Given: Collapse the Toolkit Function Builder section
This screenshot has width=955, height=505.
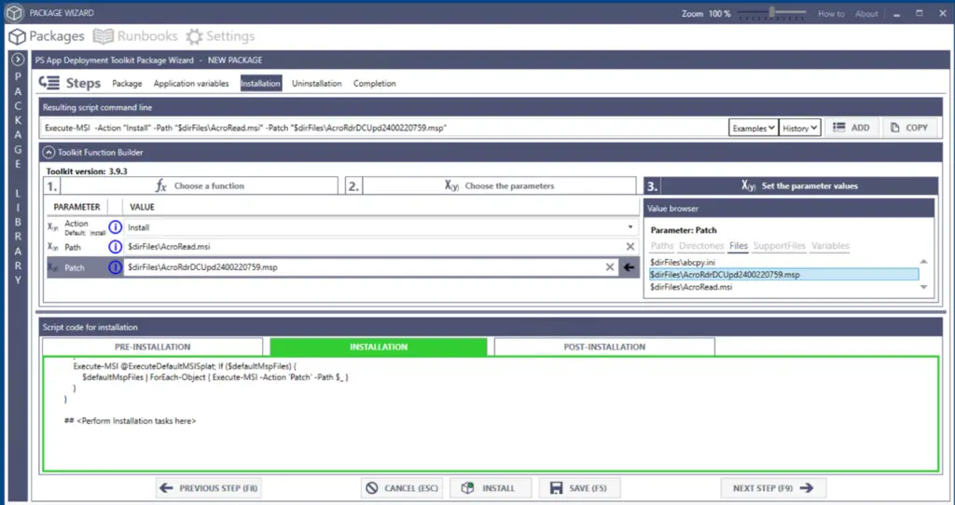Looking at the screenshot, I should (x=48, y=152).
